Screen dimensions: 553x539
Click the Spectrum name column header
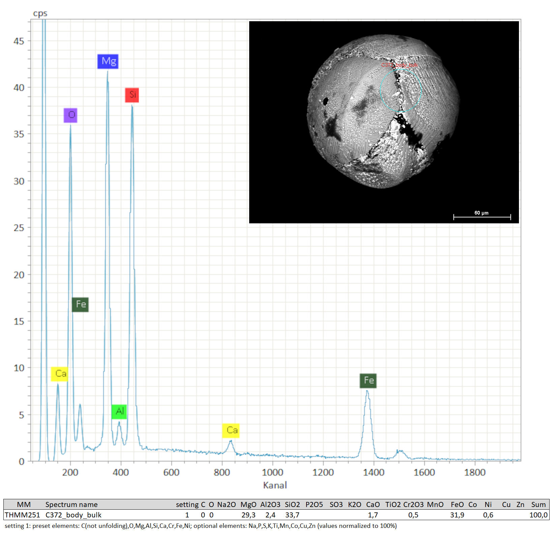pos(71,505)
